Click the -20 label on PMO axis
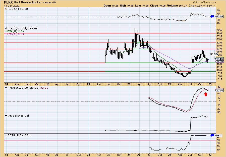This screenshot has height=157, width=226. pos(218,109)
